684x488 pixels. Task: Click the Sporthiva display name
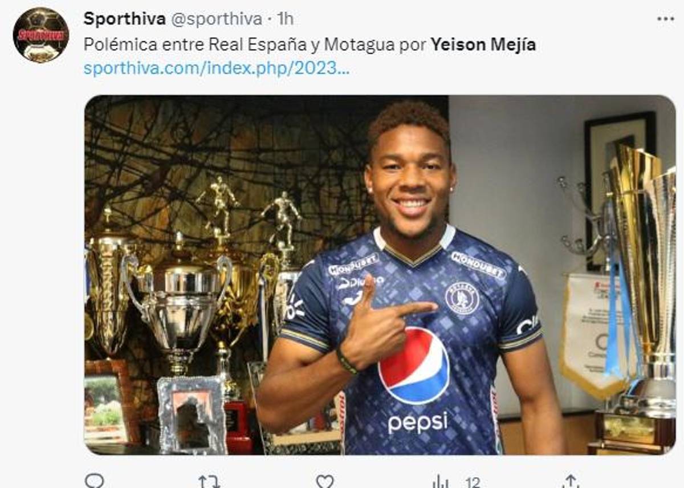pos(124,19)
